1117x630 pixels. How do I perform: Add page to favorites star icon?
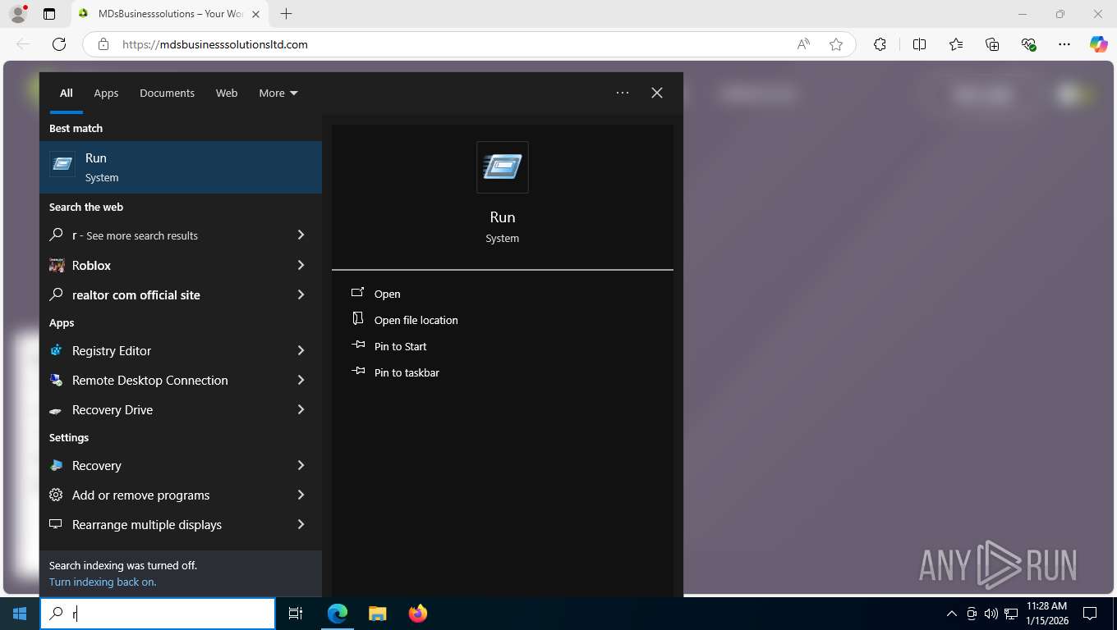point(836,44)
